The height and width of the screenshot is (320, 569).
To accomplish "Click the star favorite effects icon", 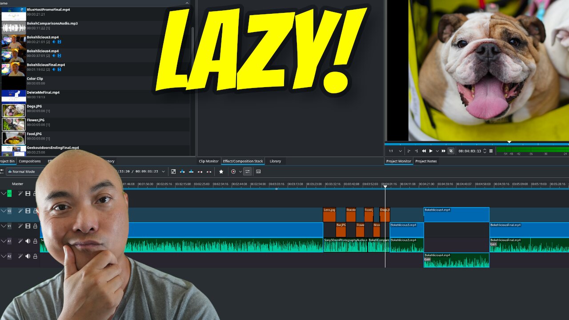I will coord(221,172).
